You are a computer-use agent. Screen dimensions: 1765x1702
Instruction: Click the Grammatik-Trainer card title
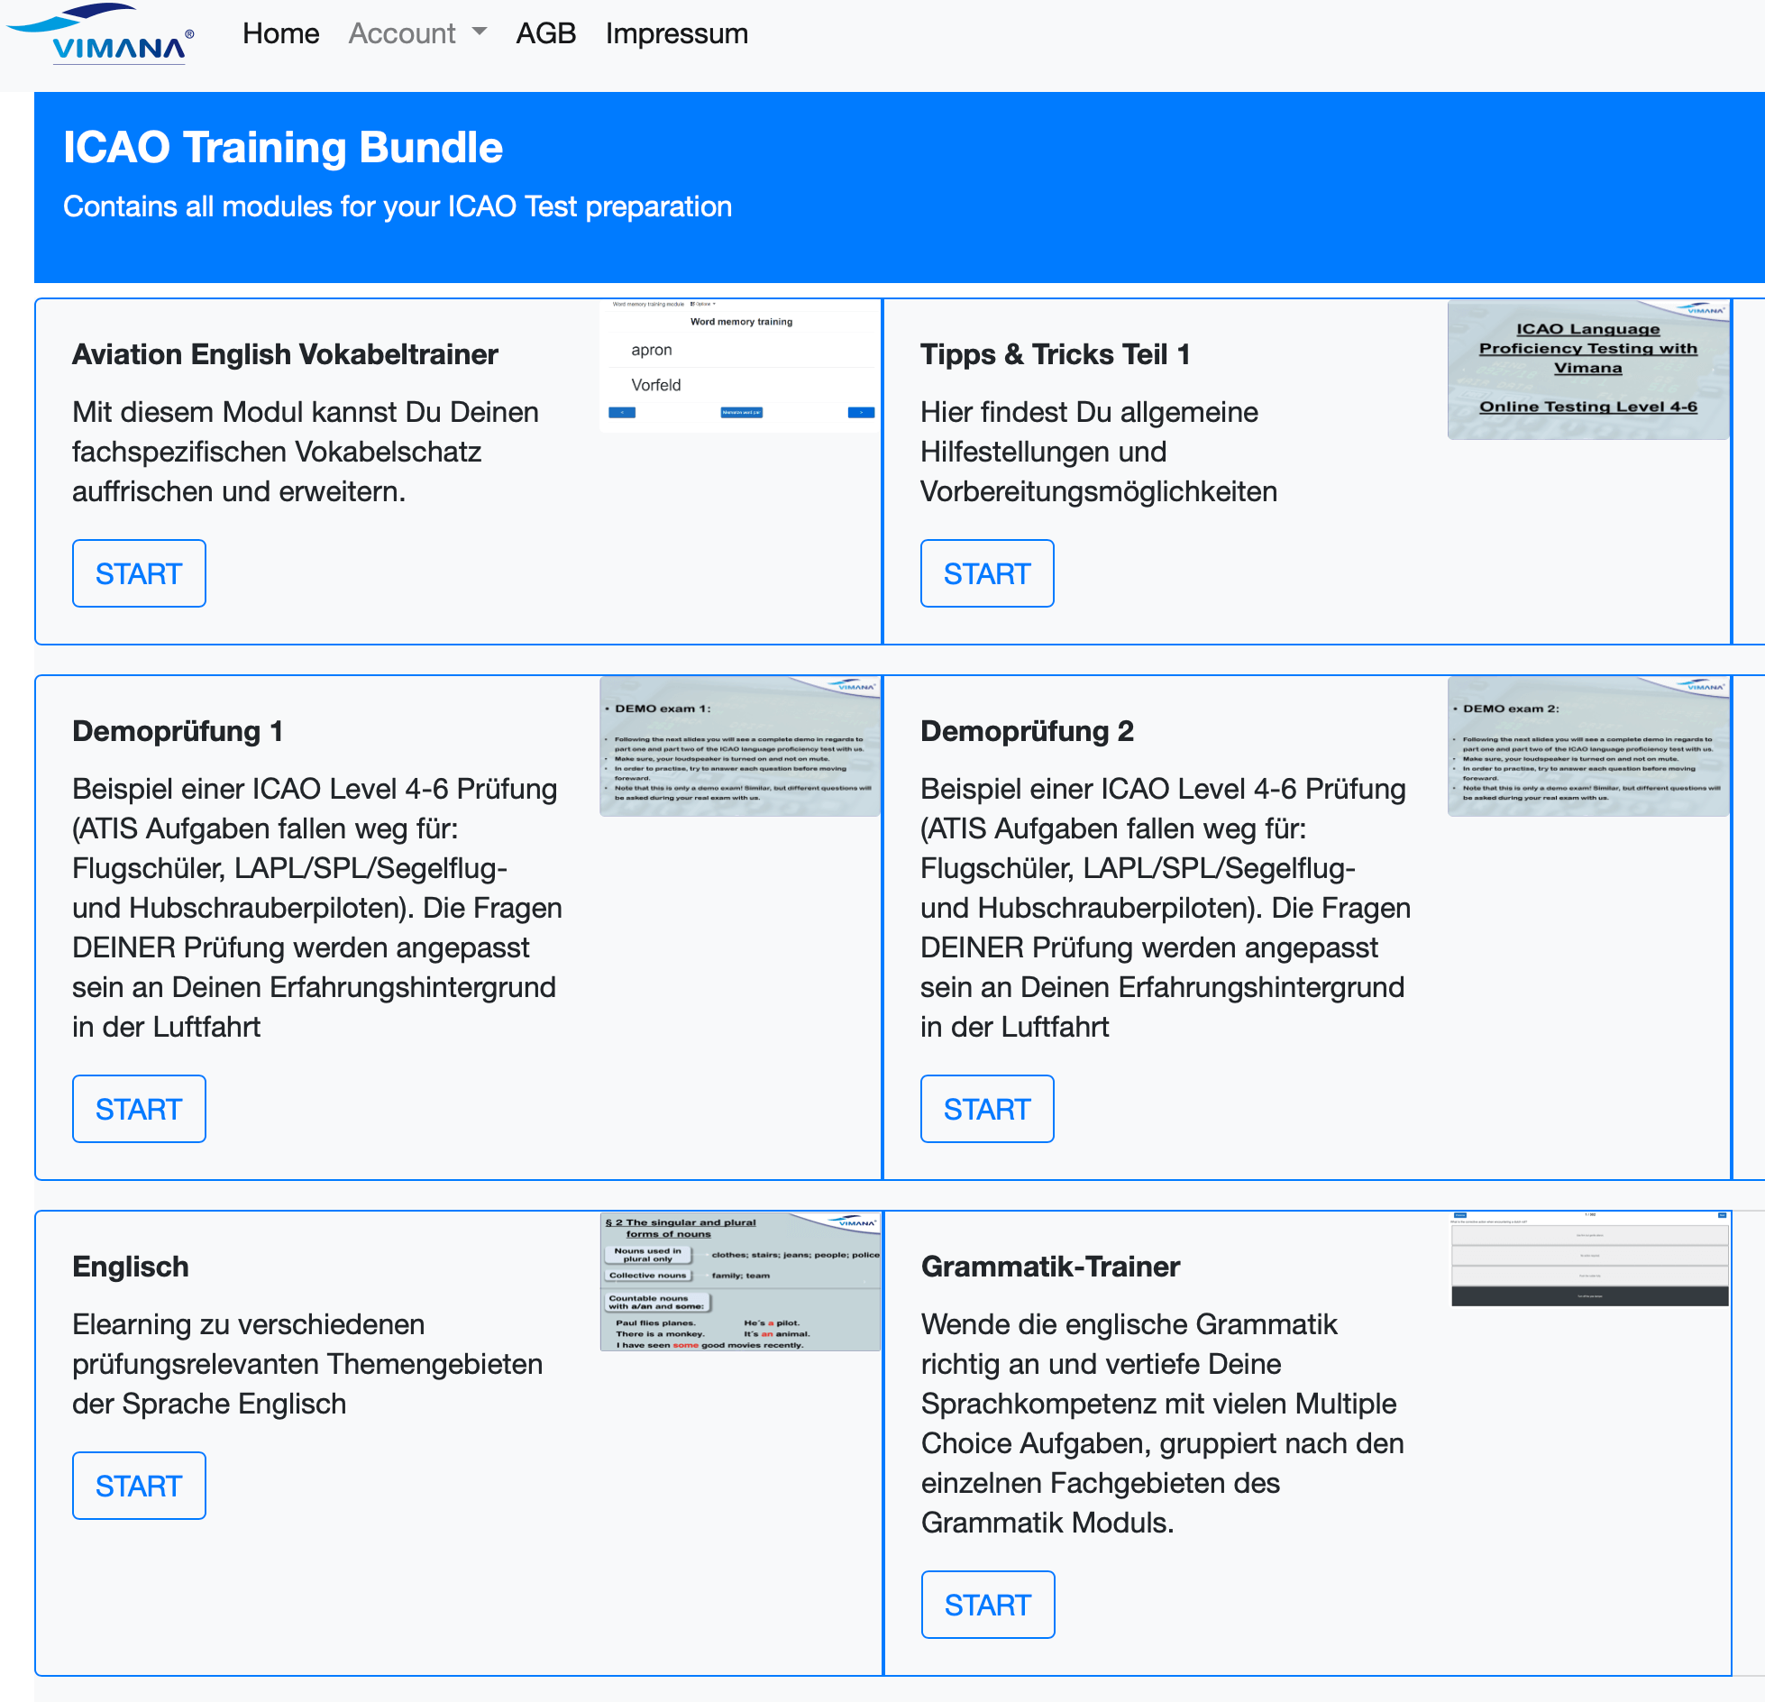point(1050,1267)
